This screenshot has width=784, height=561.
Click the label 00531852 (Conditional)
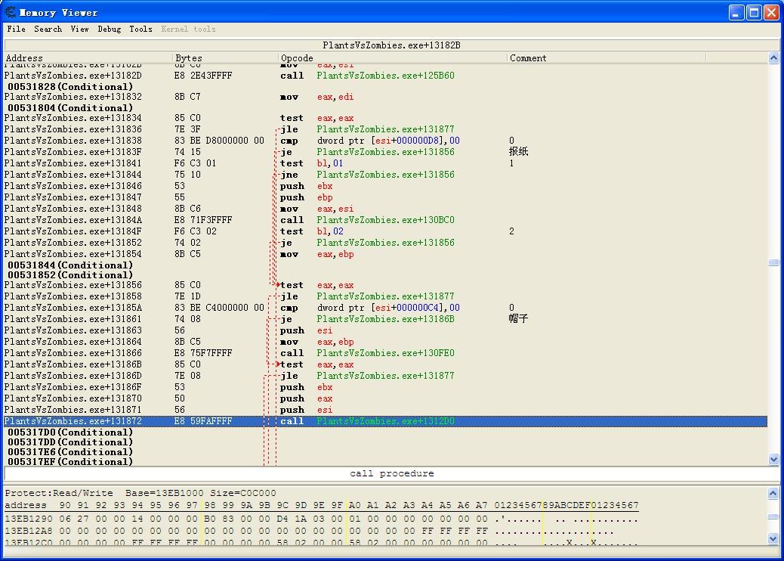click(70, 275)
